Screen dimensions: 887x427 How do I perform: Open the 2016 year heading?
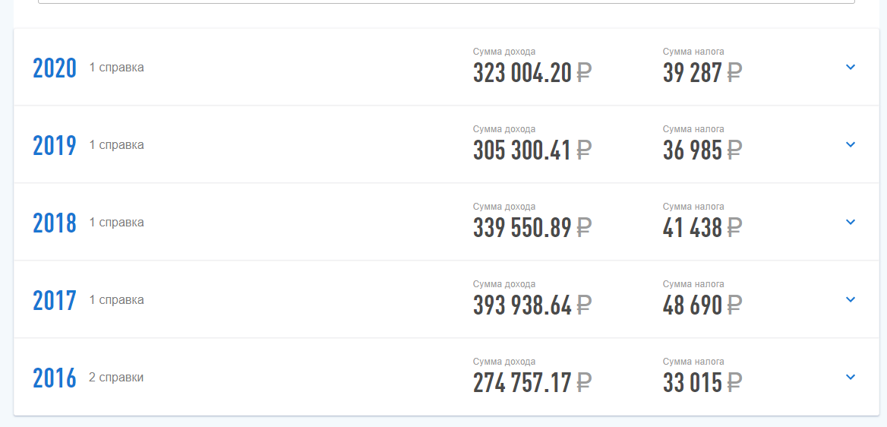pos(55,378)
